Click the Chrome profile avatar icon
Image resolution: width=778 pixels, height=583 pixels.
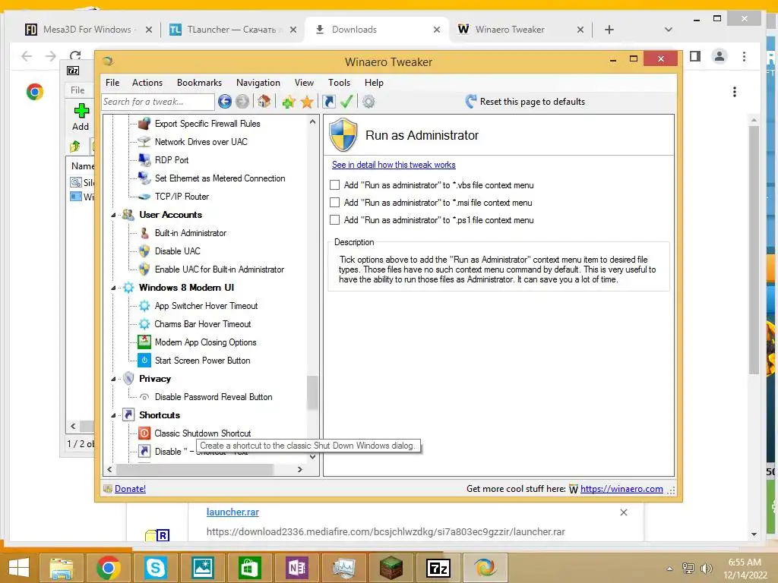719,56
